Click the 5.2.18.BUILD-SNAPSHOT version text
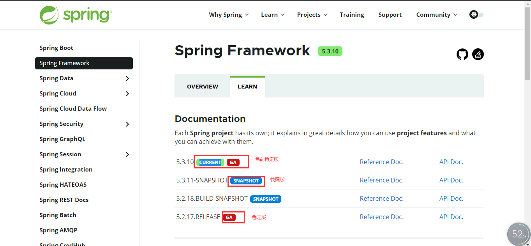The height and width of the screenshot is (246, 531). pos(212,198)
